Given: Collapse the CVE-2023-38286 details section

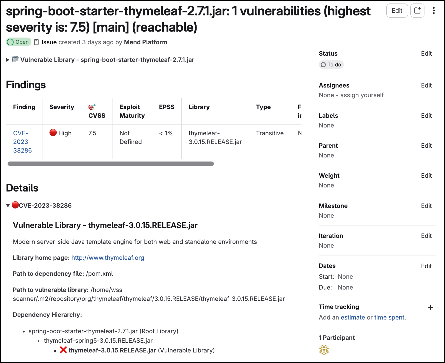Looking at the screenshot, I should point(8,206).
